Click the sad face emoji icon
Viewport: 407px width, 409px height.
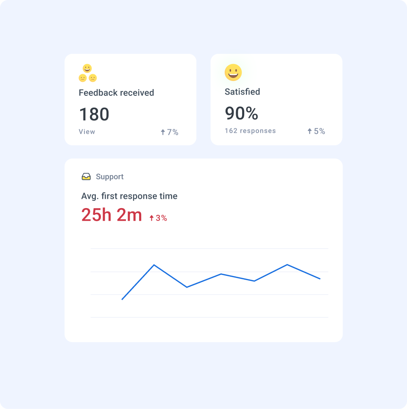(x=93, y=78)
